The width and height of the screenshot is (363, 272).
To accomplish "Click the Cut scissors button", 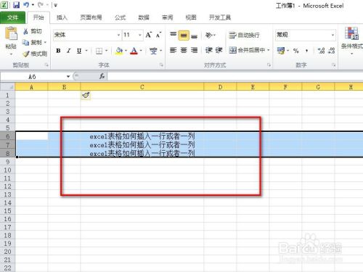I will [x=33, y=31].
